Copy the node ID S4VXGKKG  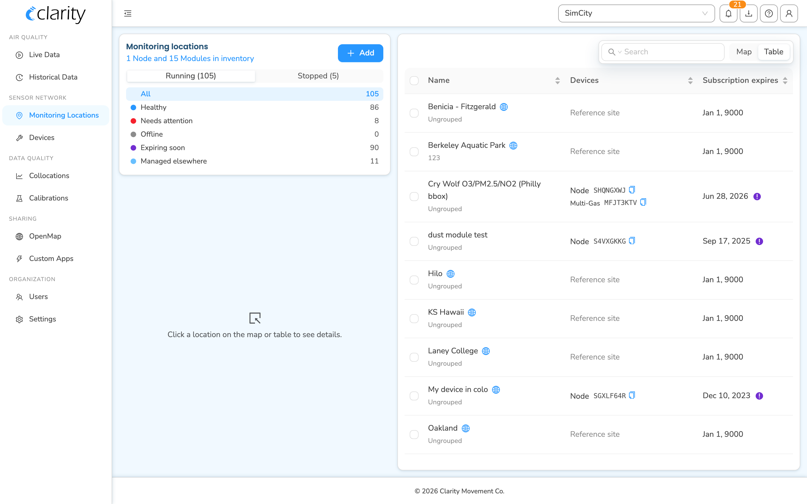pyautogui.click(x=632, y=241)
